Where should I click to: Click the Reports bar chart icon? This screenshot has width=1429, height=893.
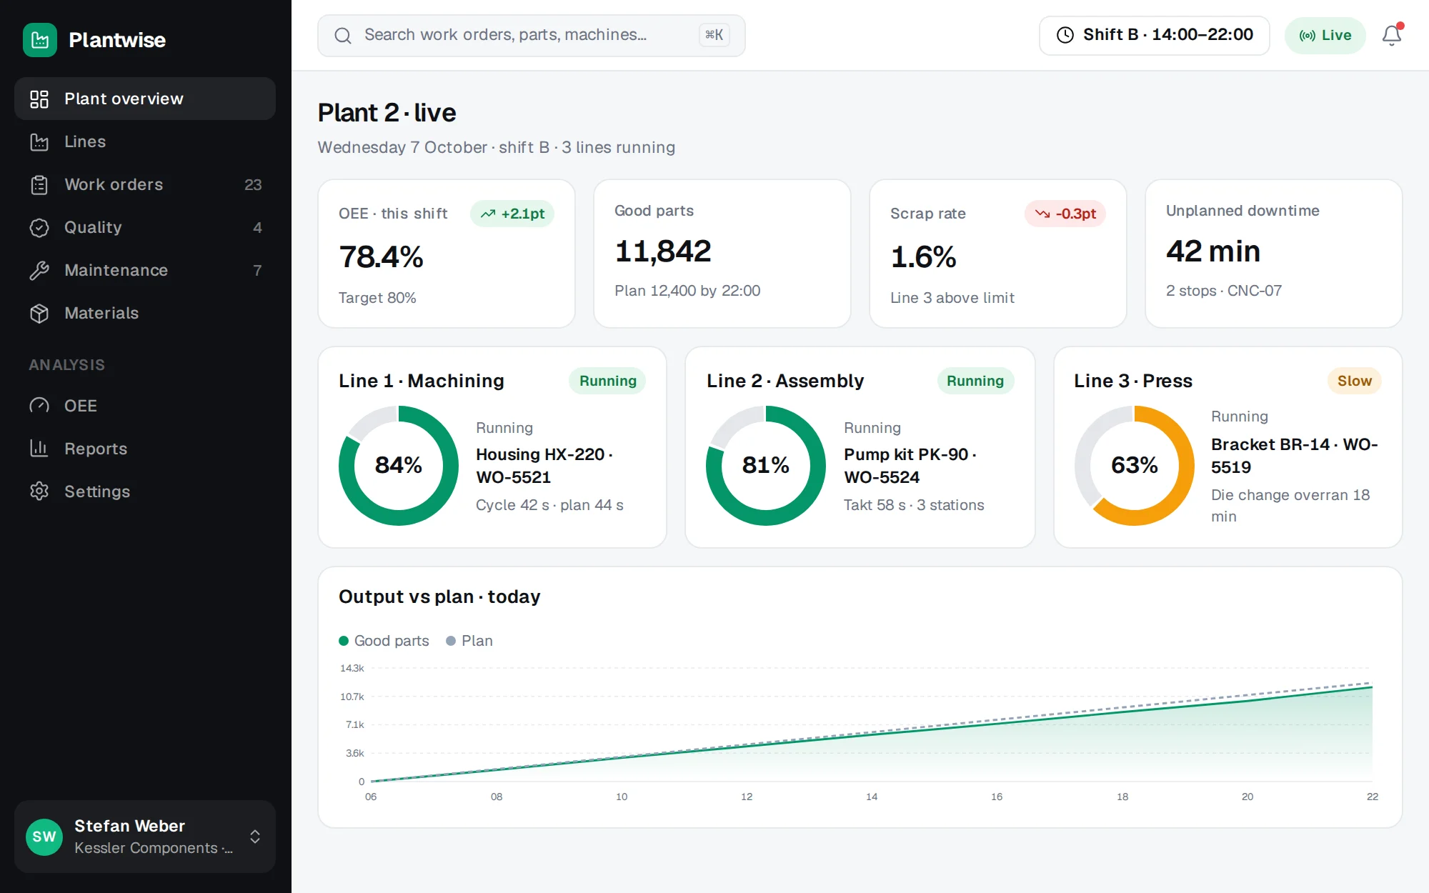[x=39, y=449]
